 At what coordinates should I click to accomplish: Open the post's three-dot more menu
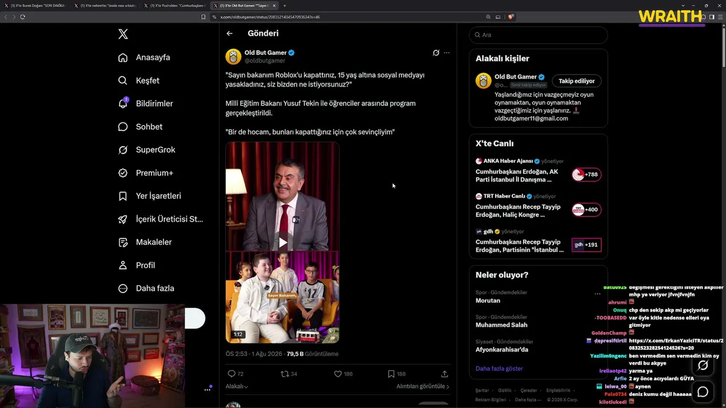pos(446,53)
